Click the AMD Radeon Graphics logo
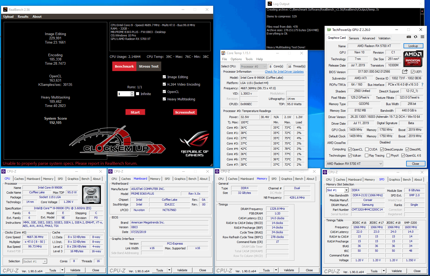 tap(413, 59)
